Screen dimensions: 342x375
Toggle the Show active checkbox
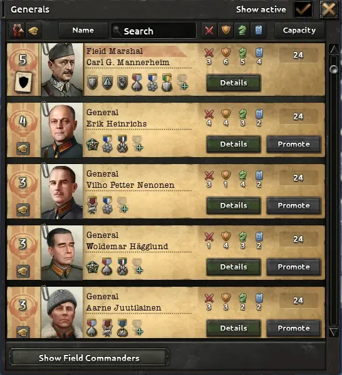tap(303, 9)
